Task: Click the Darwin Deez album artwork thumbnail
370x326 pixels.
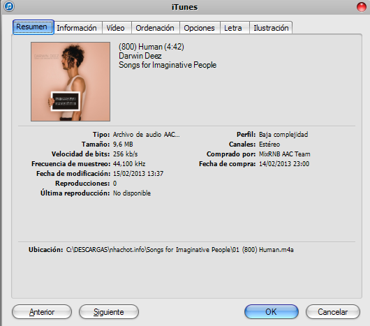Action: coord(71,82)
